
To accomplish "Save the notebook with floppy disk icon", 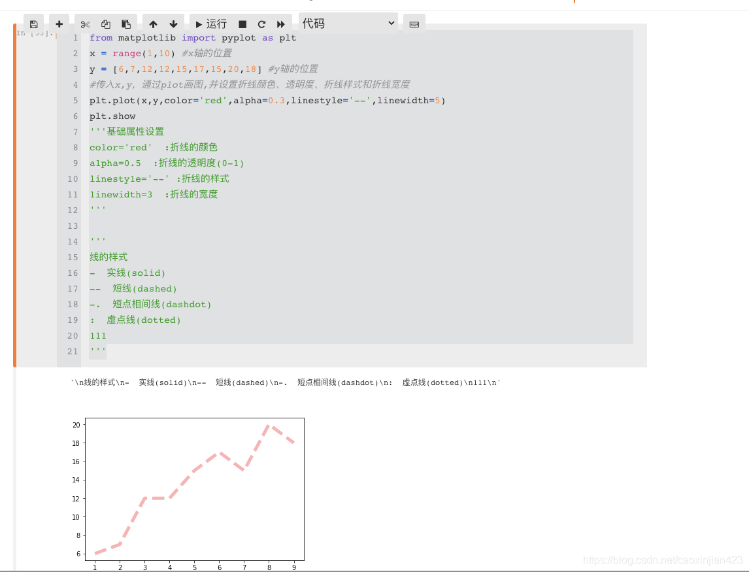I will (x=33, y=24).
